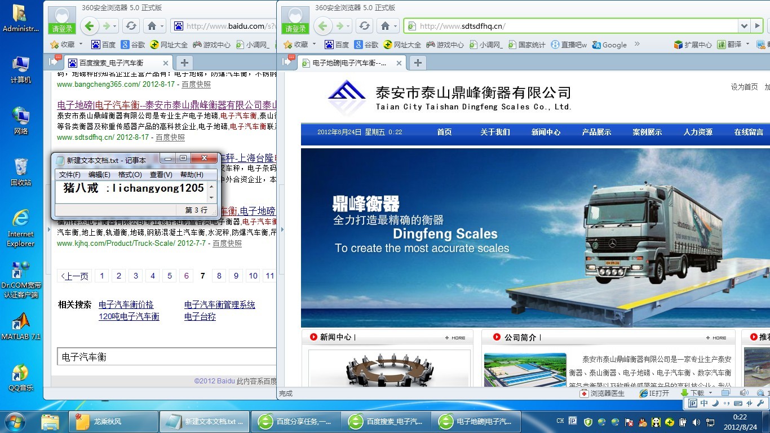Open QQ音乐 desktop icon
This screenshot has width=770, height=433.
click(x=21, y=378)
